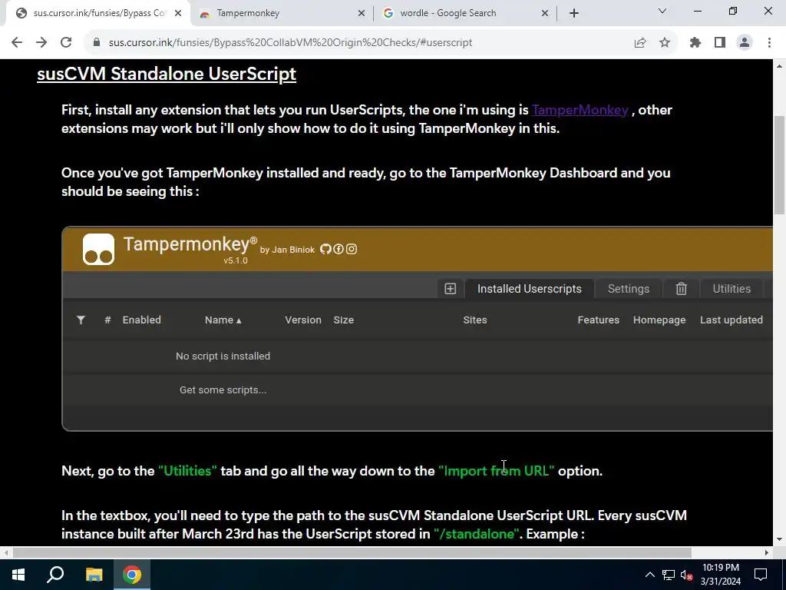Sort by the Name column header
Screen dimensions: 786x590
(223, 320)
